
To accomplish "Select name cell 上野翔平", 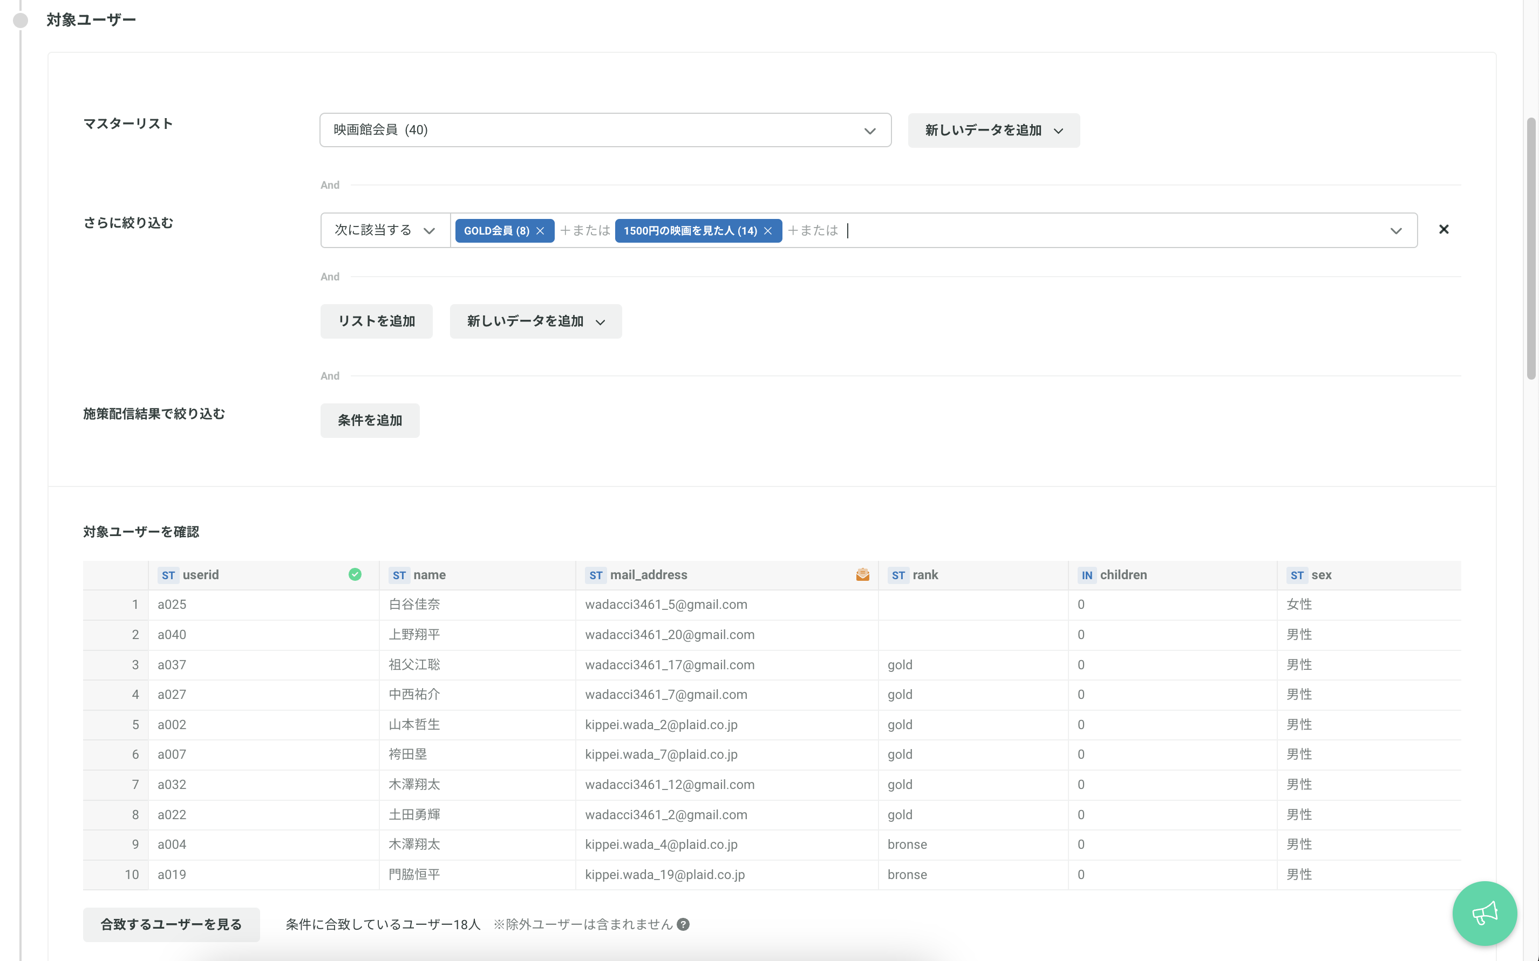I will tap(478, 635).
